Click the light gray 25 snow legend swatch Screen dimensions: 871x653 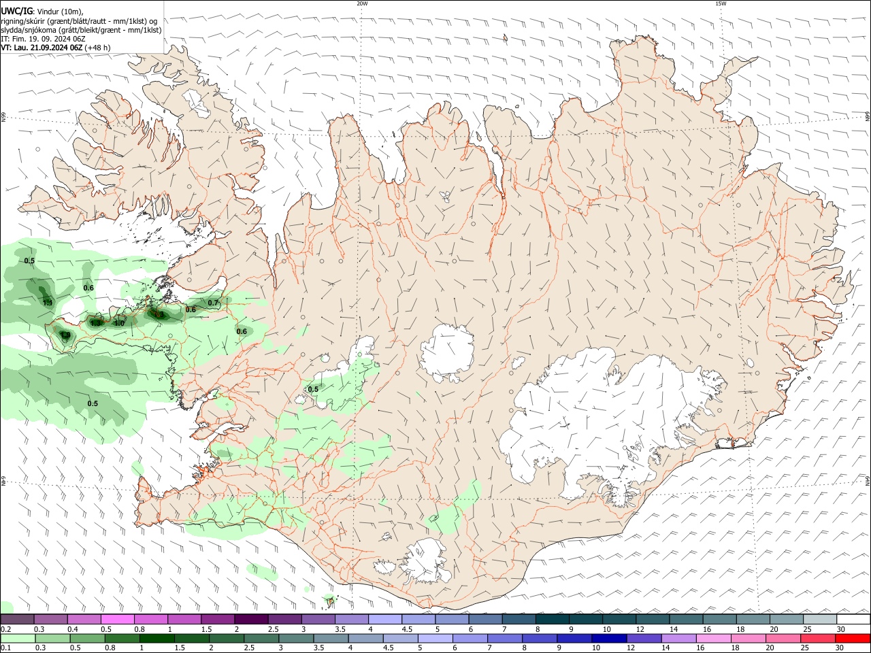[821, 619]
